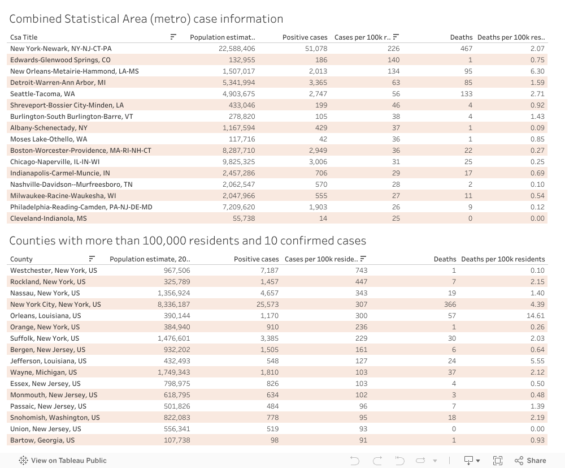This screenshot has width=565, height=468.
Task: Click the sort icon next to Csa Title
Action: [173, 37]
